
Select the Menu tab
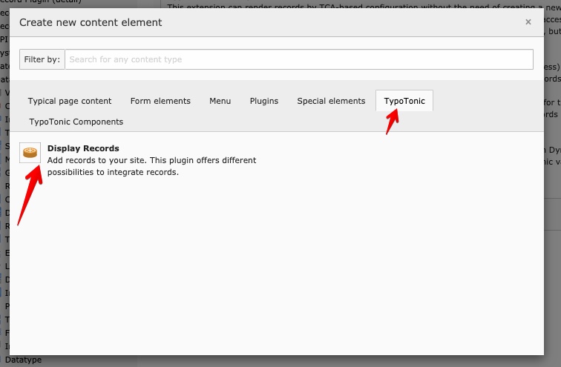click(x=220, y=101)
